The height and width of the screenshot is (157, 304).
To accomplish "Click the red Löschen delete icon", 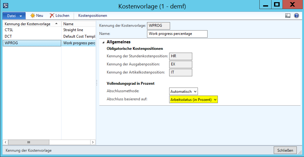I will [x=52, y=16].
